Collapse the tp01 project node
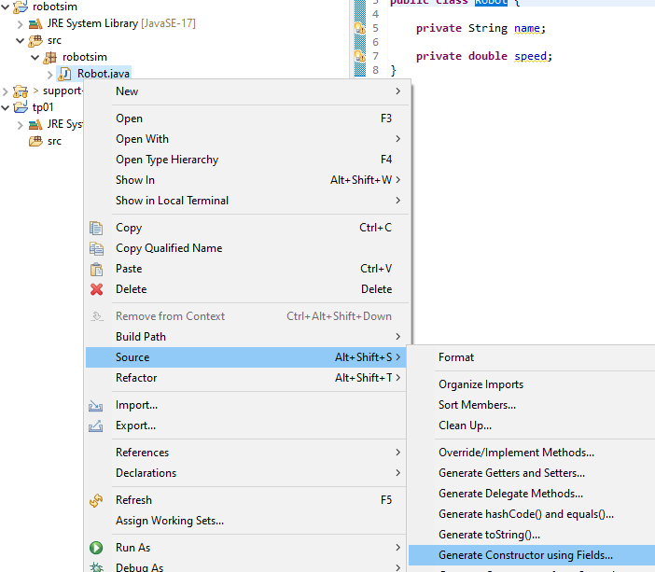The height and width of the screenshot is (572, 655). (x=7, y=107)
